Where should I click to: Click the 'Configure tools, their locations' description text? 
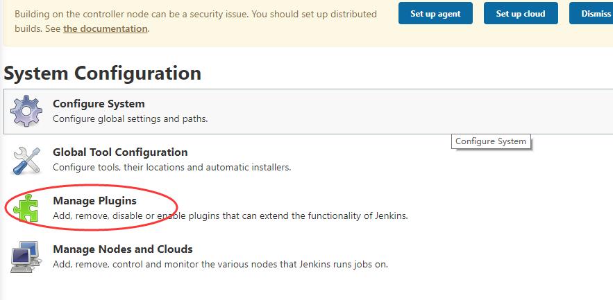[171, 167]
